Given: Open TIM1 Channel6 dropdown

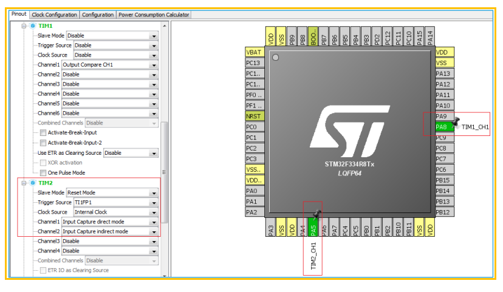Looking at the screenshot, I should (x=110, y=113).
